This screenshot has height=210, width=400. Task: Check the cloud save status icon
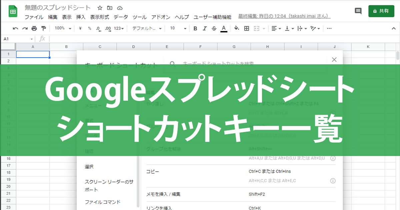[x=120, y=8]
